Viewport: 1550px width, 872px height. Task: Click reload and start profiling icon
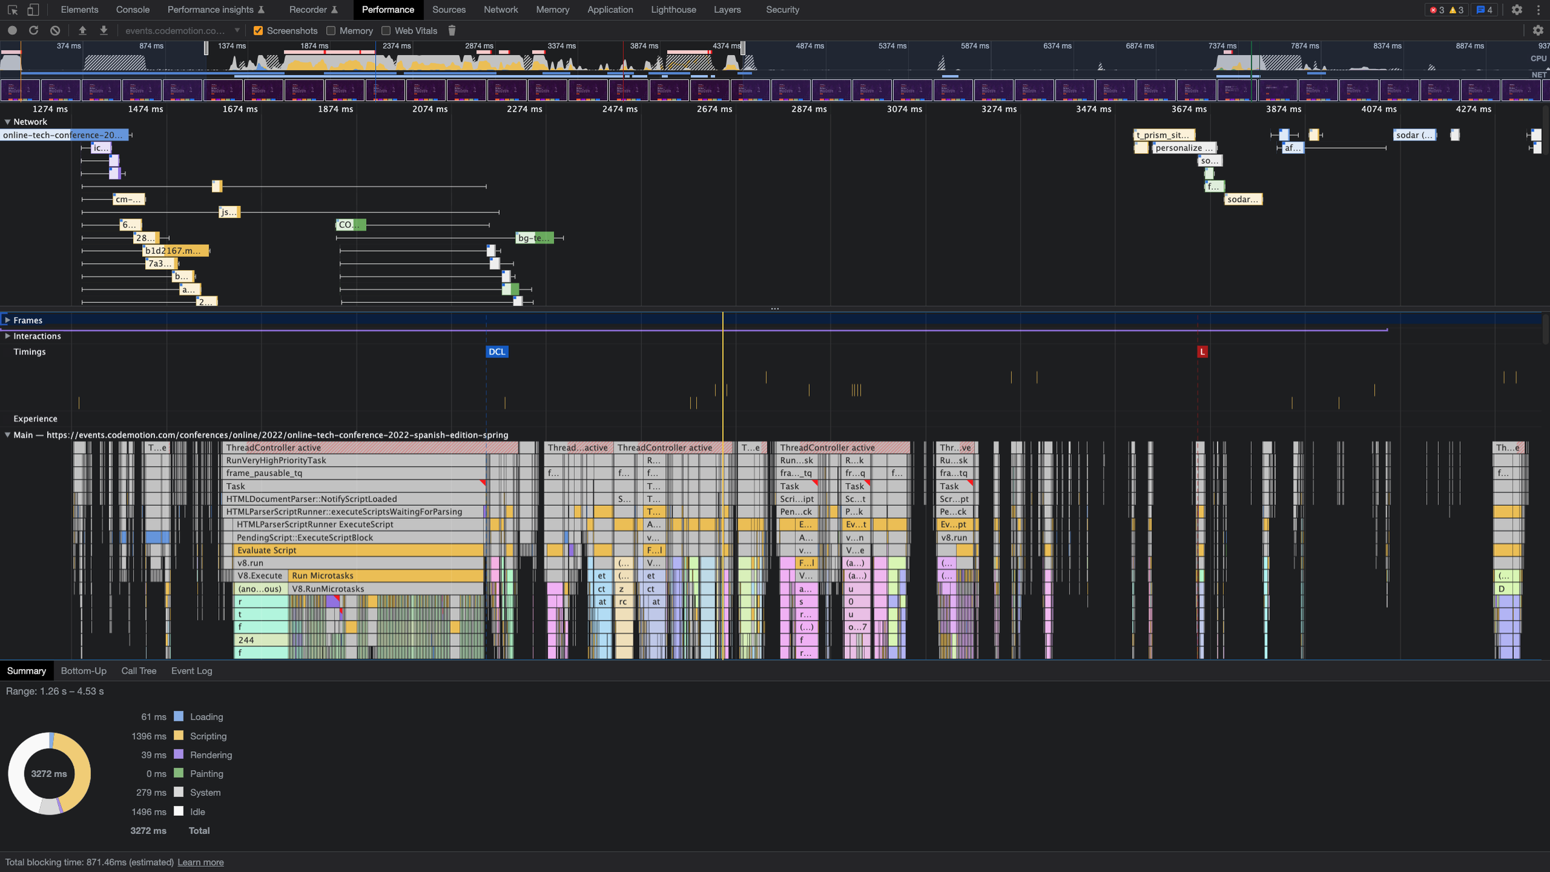pyautogui.click(x=34, y=30)
